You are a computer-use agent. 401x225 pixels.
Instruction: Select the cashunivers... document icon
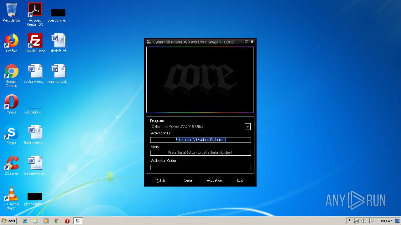tap(35, 74)
